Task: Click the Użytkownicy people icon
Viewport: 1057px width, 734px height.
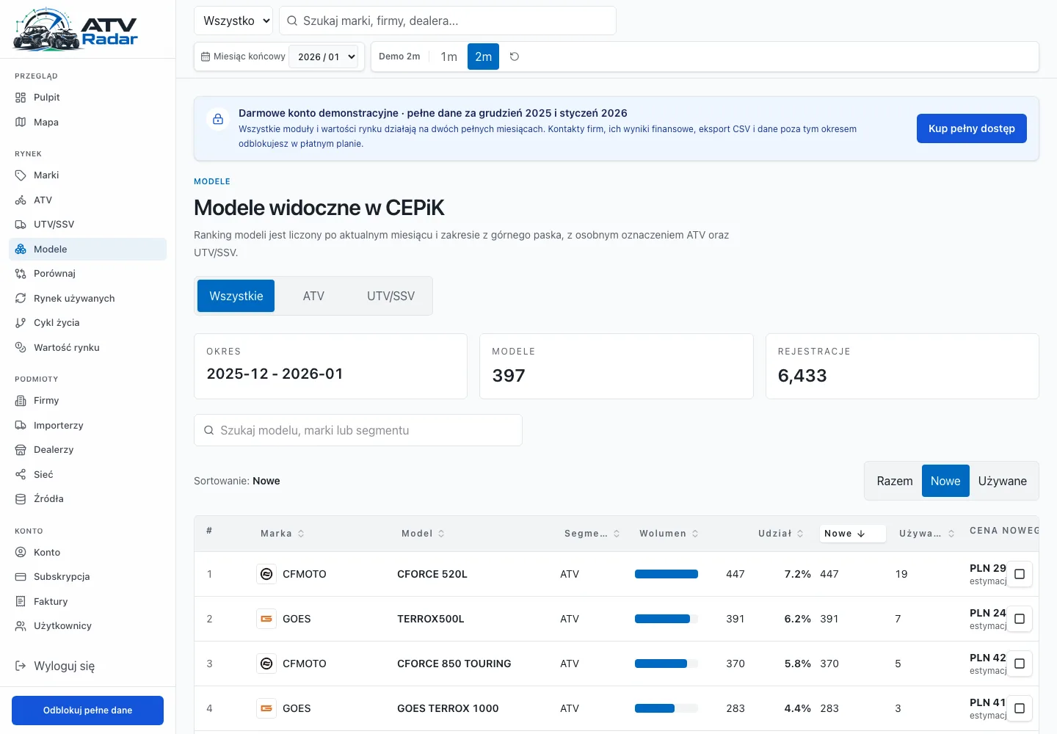Action: [21, 626]
